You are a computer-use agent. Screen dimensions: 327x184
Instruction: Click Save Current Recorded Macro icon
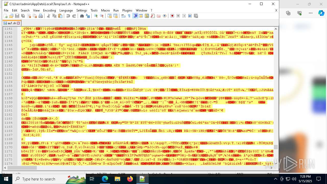[x=196, y=16]
